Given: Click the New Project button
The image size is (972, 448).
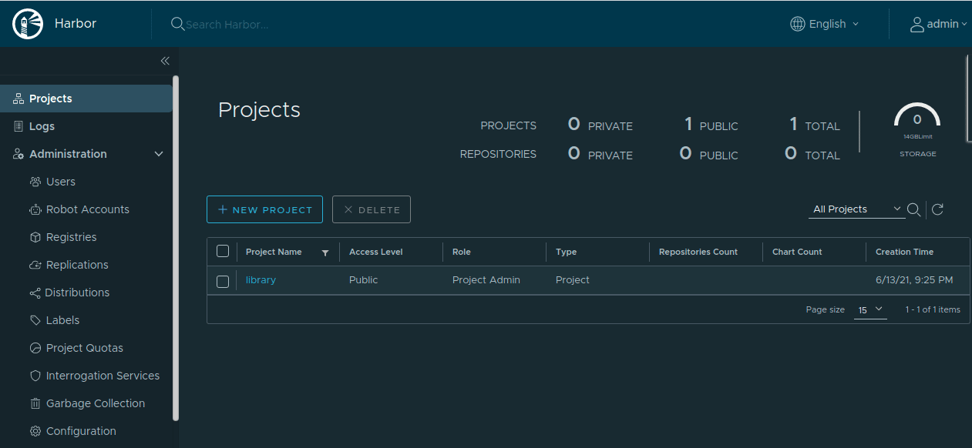Looking at the screenshot, I should pyautogui.click(x=264, y=209).
